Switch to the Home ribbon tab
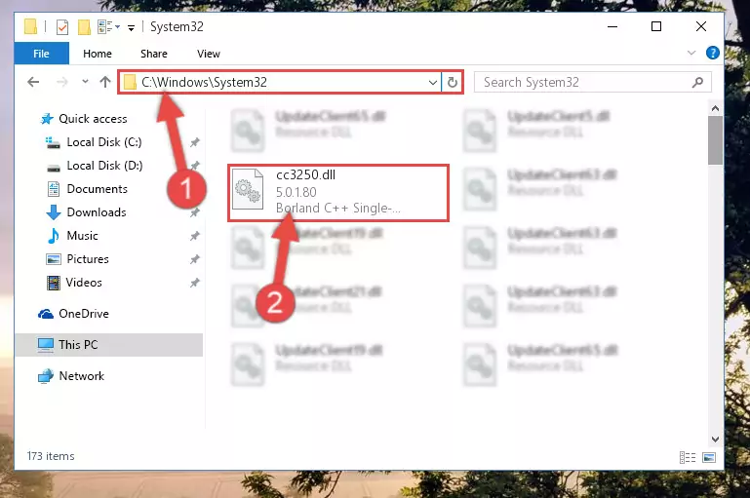This screenshot has width=750, height=498. 98,54
